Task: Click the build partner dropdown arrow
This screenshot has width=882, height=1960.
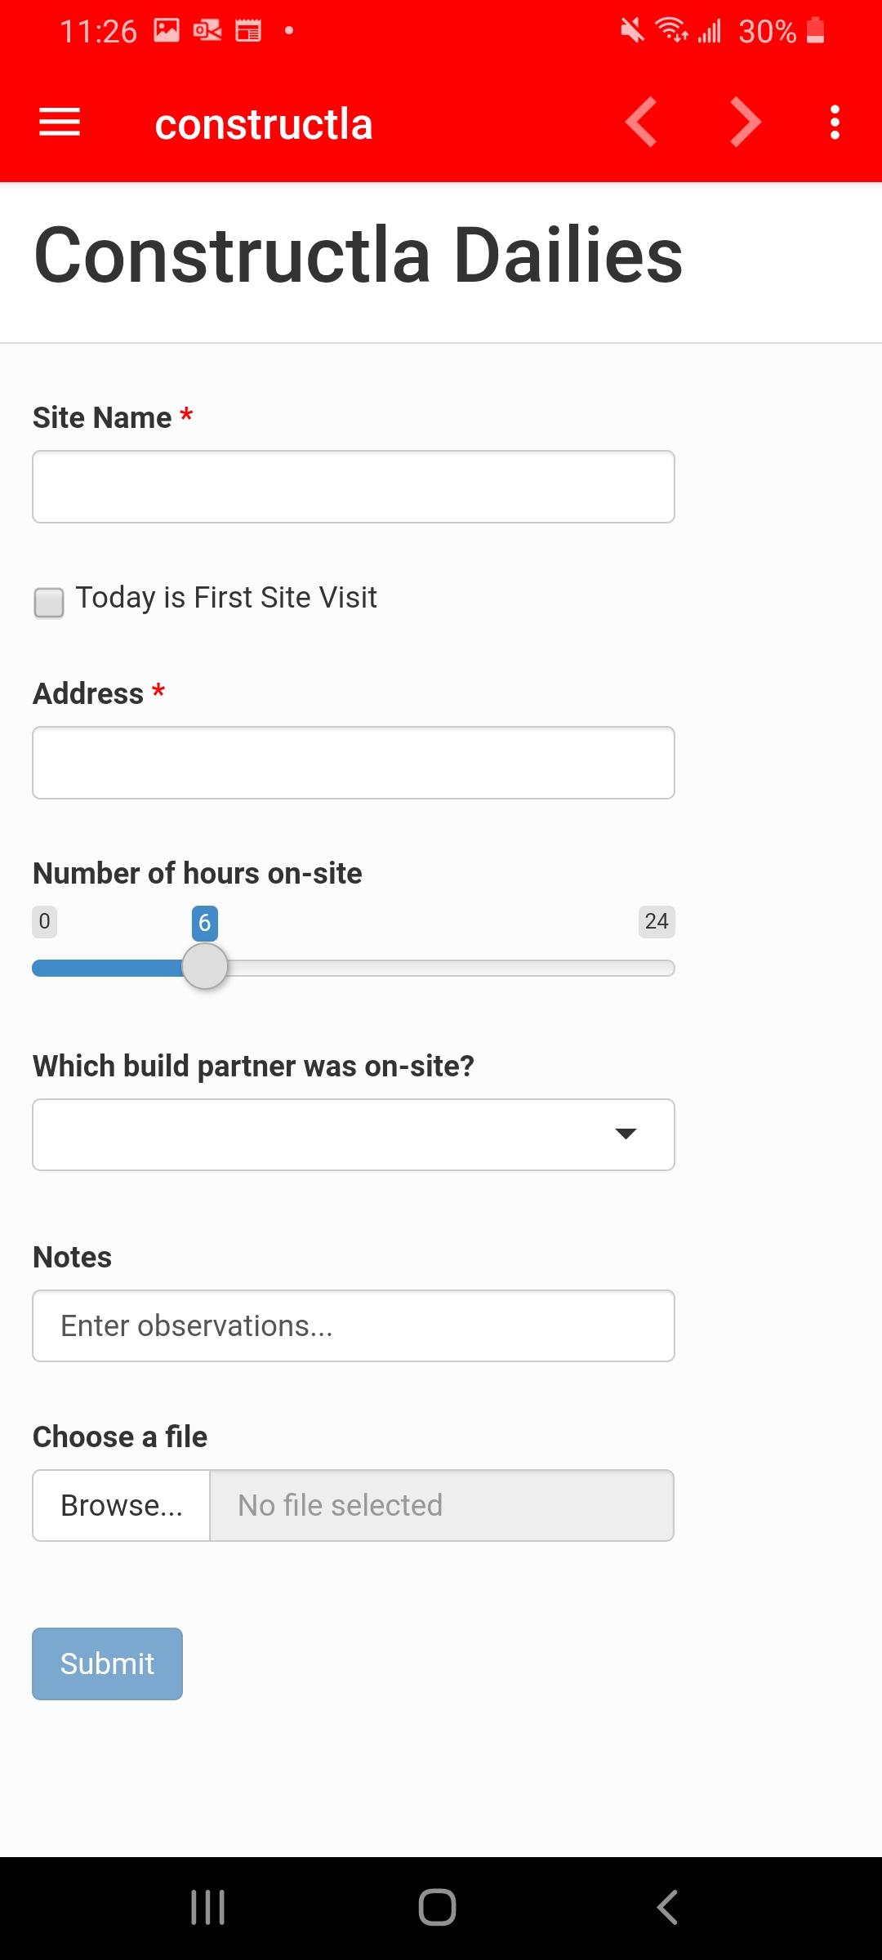Action: point(626,1134)
